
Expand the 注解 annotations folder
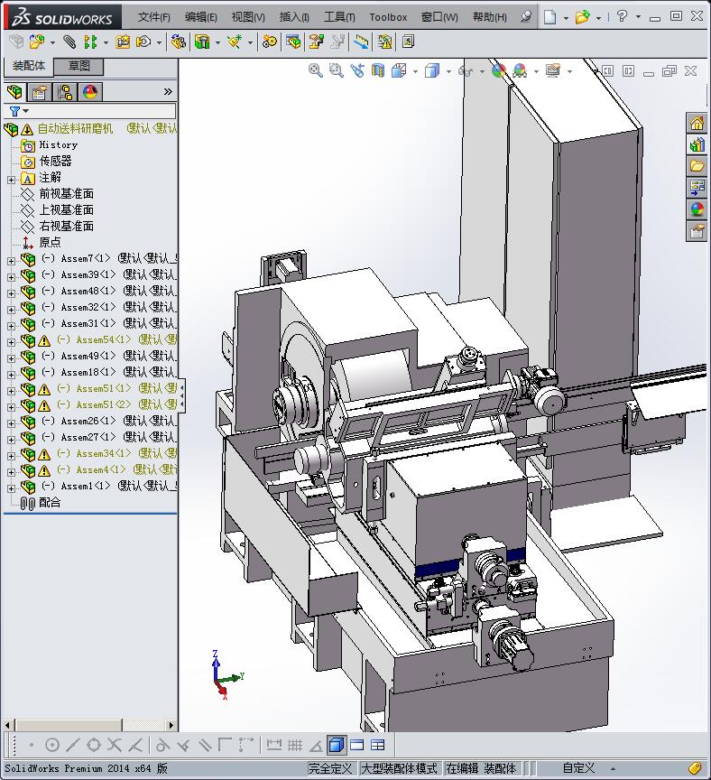(12, 180)
